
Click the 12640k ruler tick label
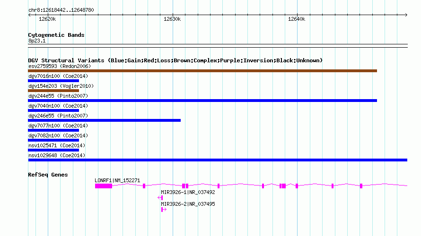[x=297, y=19]
